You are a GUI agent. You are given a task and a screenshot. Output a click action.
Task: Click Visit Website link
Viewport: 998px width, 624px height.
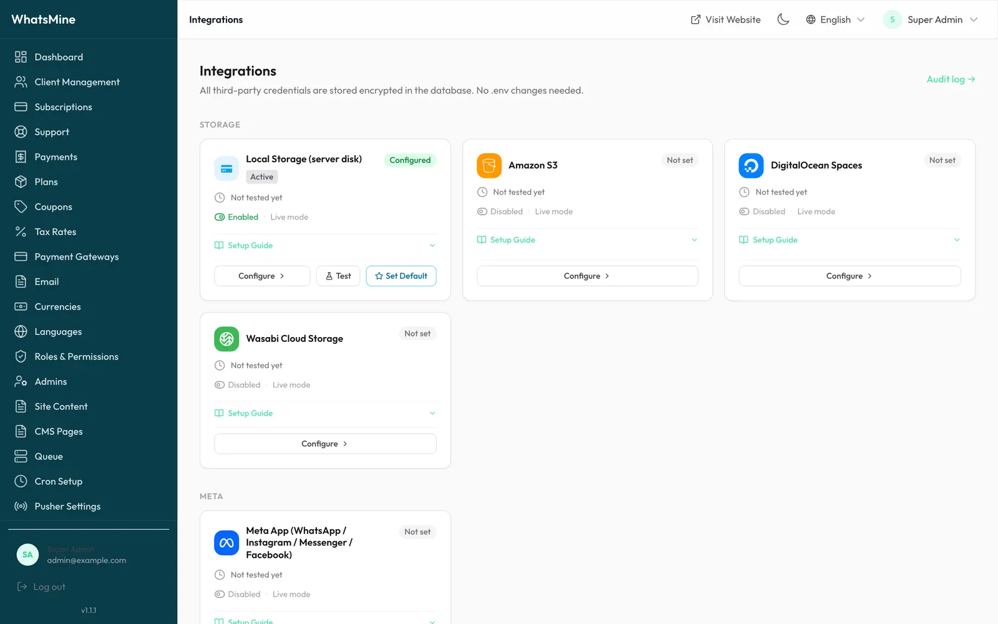pos(725,19)
